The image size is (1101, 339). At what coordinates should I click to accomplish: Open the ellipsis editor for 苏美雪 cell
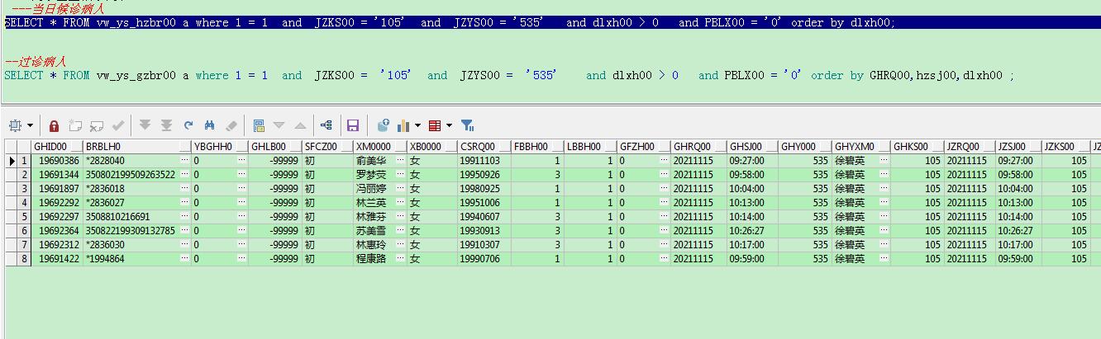coord(399,231)
